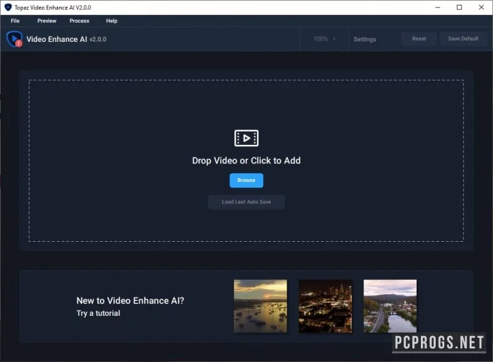Image resolution: width=493 pixels, height=362 pixels.
Task: Open the Help menu
Action: [112, 21]
